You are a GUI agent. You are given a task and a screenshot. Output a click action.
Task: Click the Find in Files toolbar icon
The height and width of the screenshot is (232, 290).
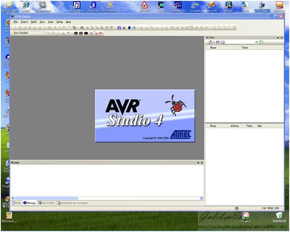click(74, 27)
